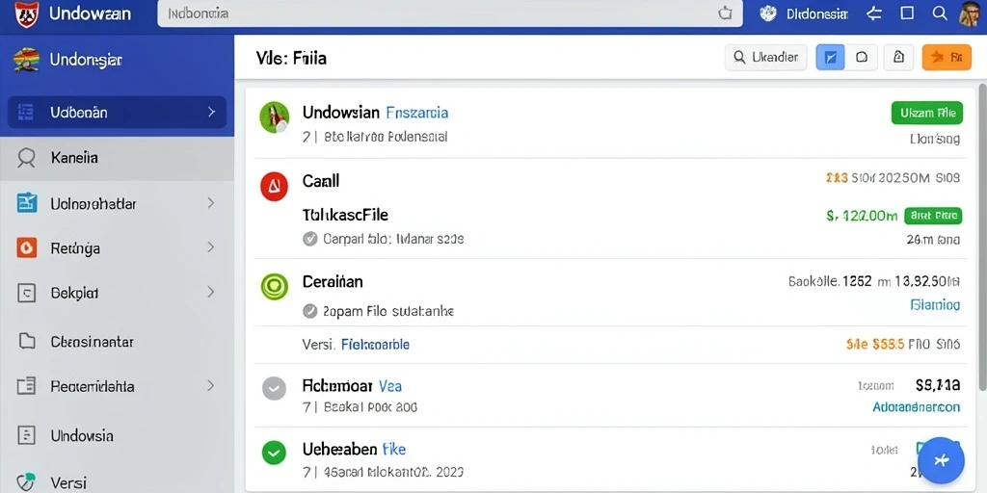Expand the Retinga sidebar arrow

pyautogui.click(x=211, y=247)
